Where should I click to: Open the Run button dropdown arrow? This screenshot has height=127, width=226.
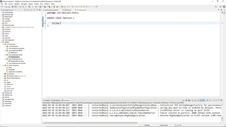[x=42, y=7]
